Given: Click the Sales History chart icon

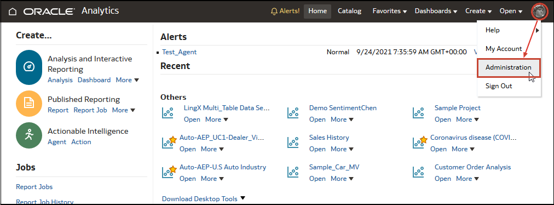Looking at the screenshot, I should pyautogui.click(x=293, y=143).
